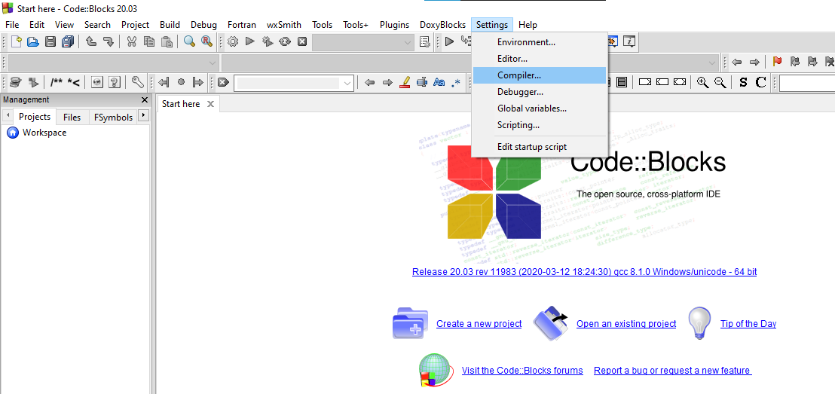Select Compiler... in Settings menu

539,75
